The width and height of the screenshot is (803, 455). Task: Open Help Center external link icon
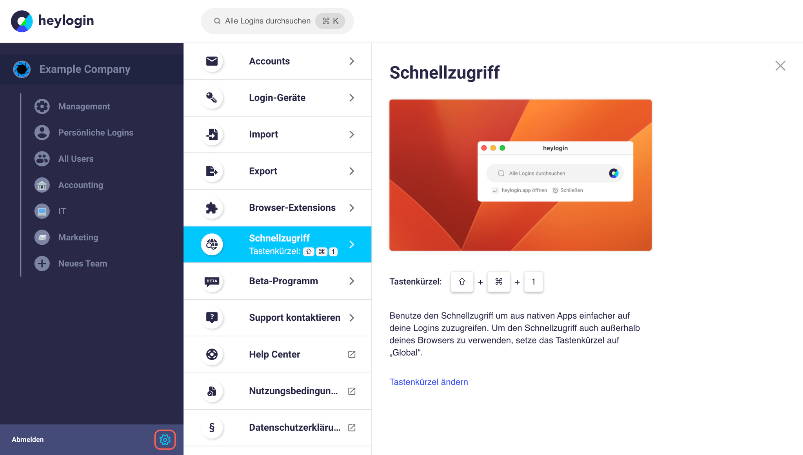click(x=352, y=354)
